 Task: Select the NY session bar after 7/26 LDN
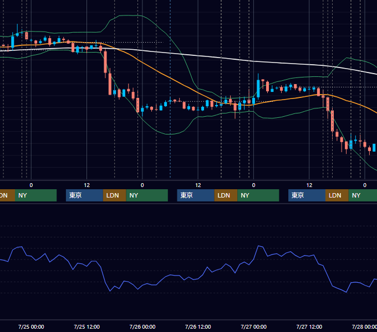[258, 195]
